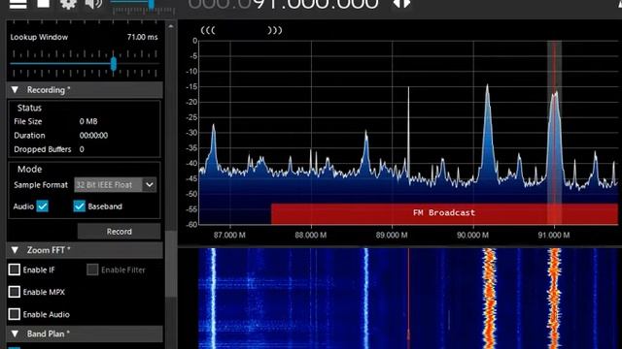Click the side panel scrollbar thumb
This screenshot has height=349, width=622.
(x=171, y=263)
